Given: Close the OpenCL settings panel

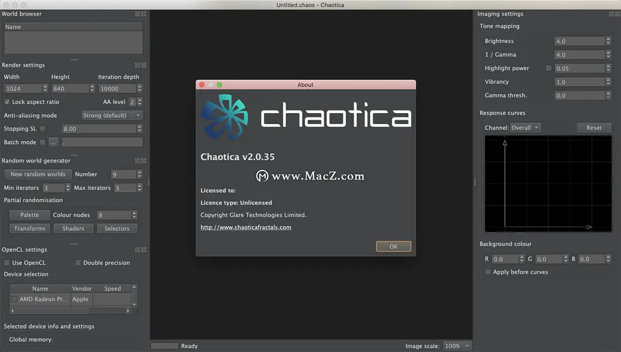Looking at the screenshot, I should (x=144, y=250).
